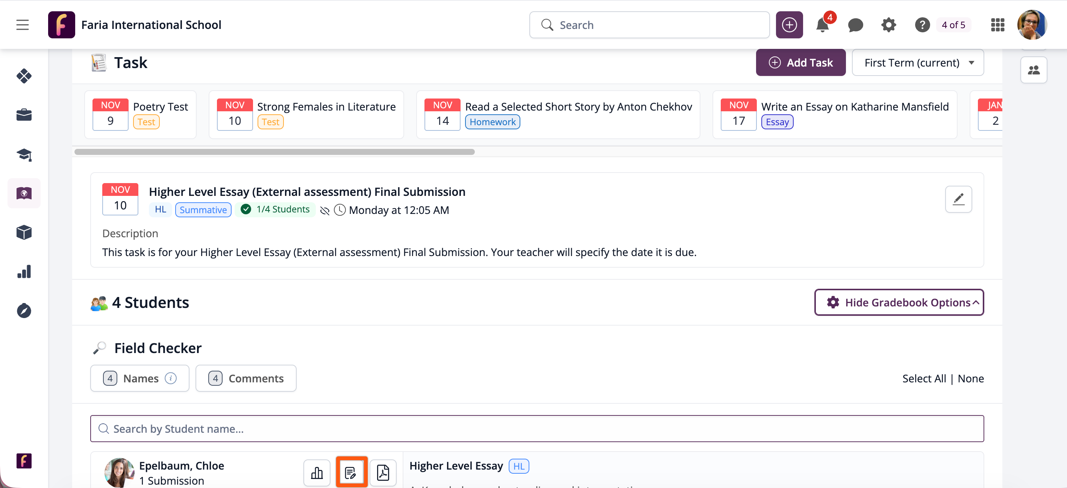Open the settings gear in header
Viewport: 1067px width, 488px height.
coord(888,25)
